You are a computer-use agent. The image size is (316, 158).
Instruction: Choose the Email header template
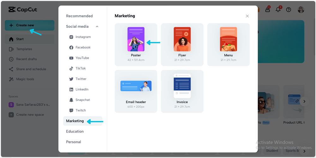click(136, 91)
